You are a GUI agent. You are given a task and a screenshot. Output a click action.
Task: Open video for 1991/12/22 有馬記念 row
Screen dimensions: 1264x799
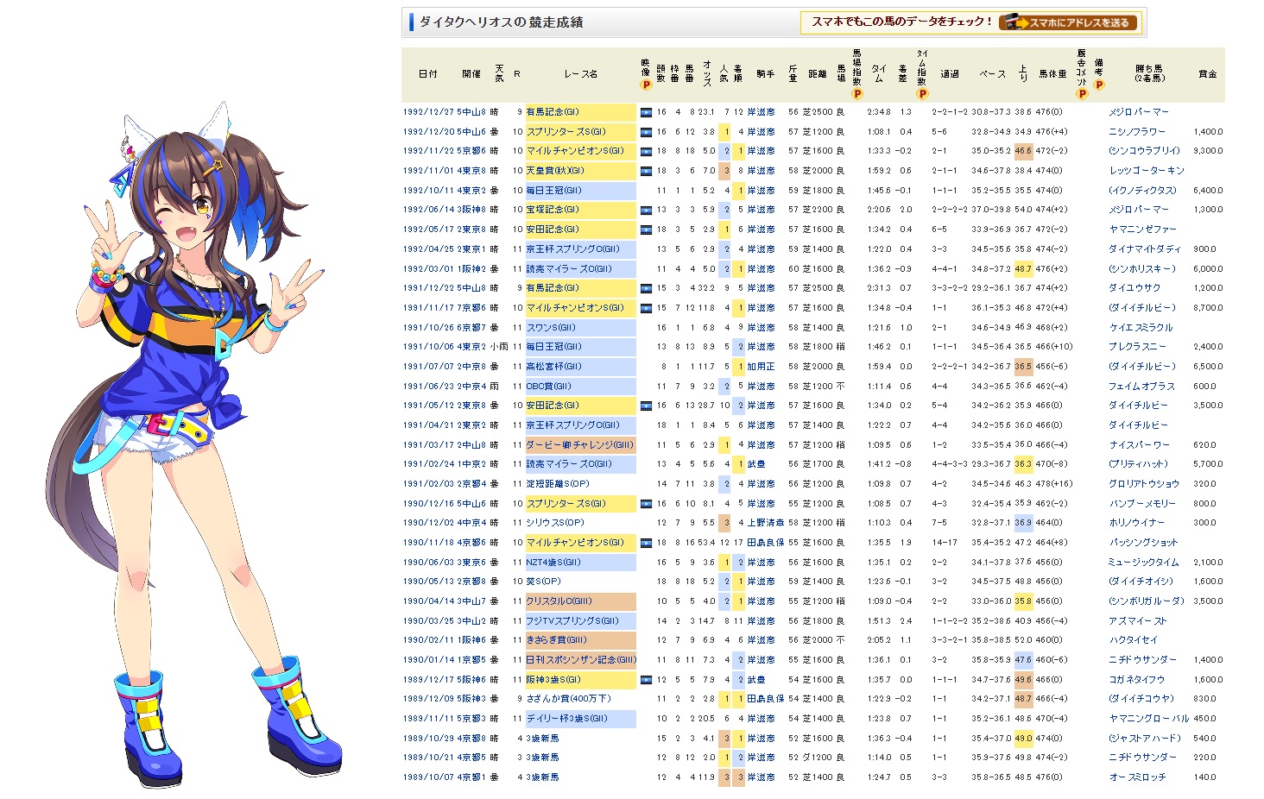(x=646, y=288)
